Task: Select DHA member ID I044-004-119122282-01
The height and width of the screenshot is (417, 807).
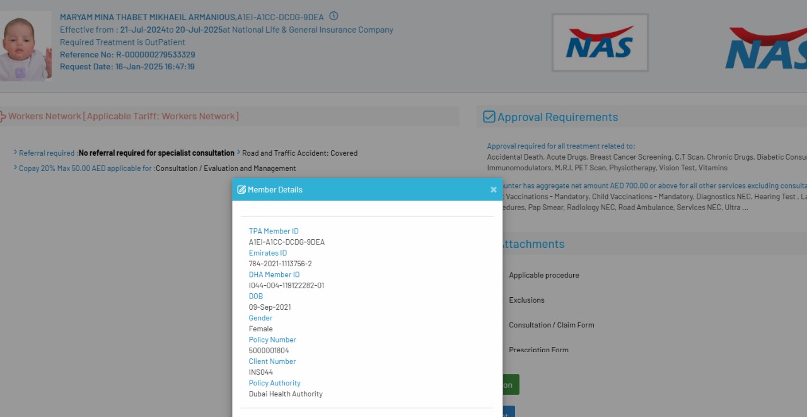Action: [287, 285]
